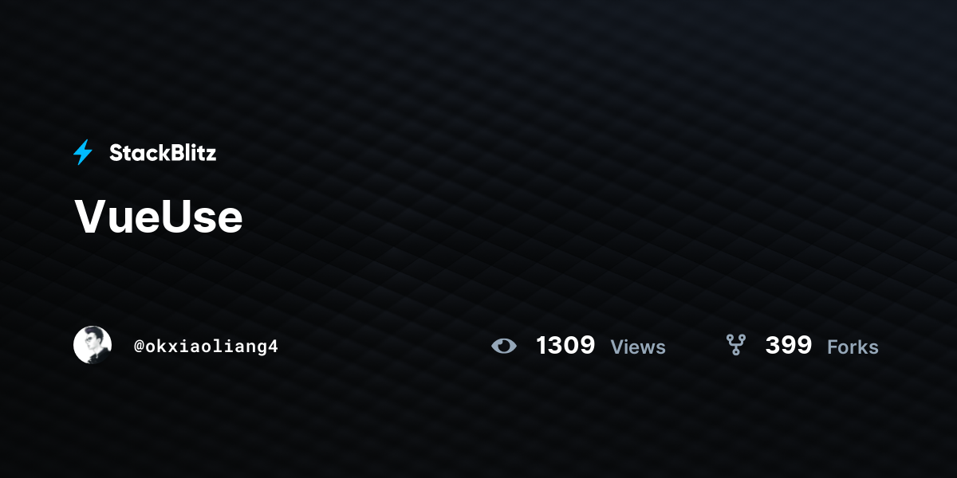The image size is (957, 478).
Task: Open the okxiaoliang4 profile avatar
Action: [93, 345]
